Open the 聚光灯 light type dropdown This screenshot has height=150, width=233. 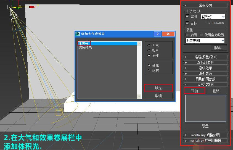213,17
